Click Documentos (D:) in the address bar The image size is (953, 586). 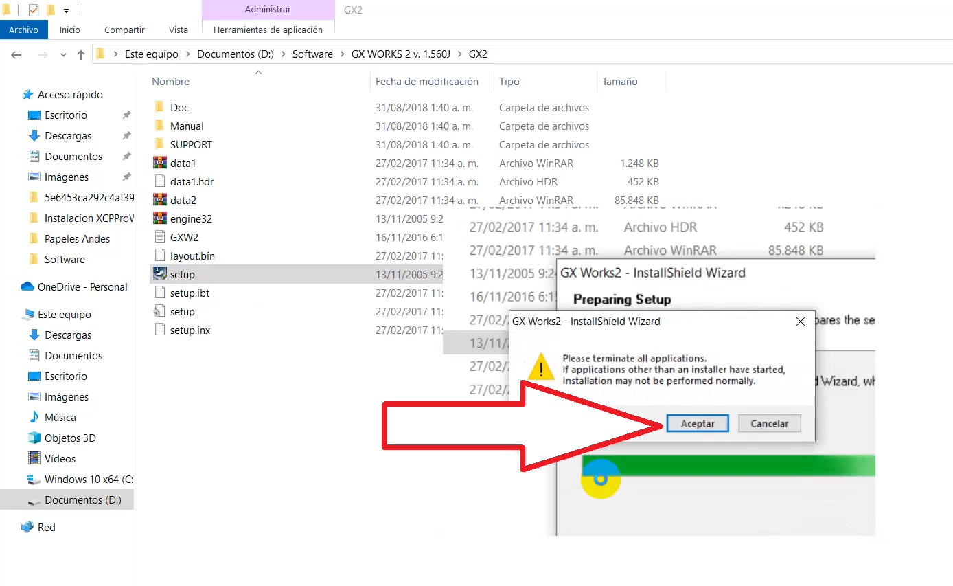click(236, 54)
